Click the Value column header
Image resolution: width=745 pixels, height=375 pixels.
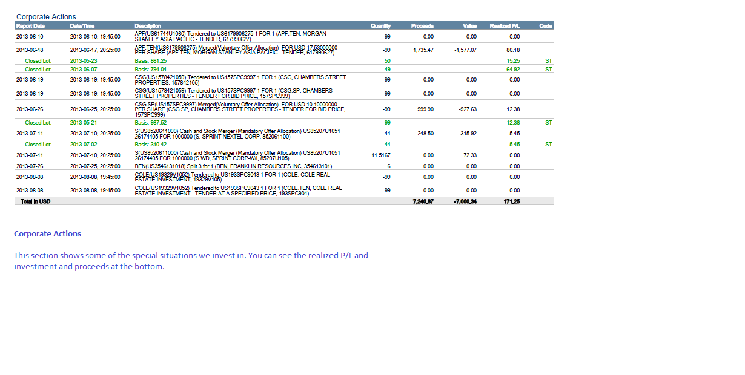tap(469, 26)
